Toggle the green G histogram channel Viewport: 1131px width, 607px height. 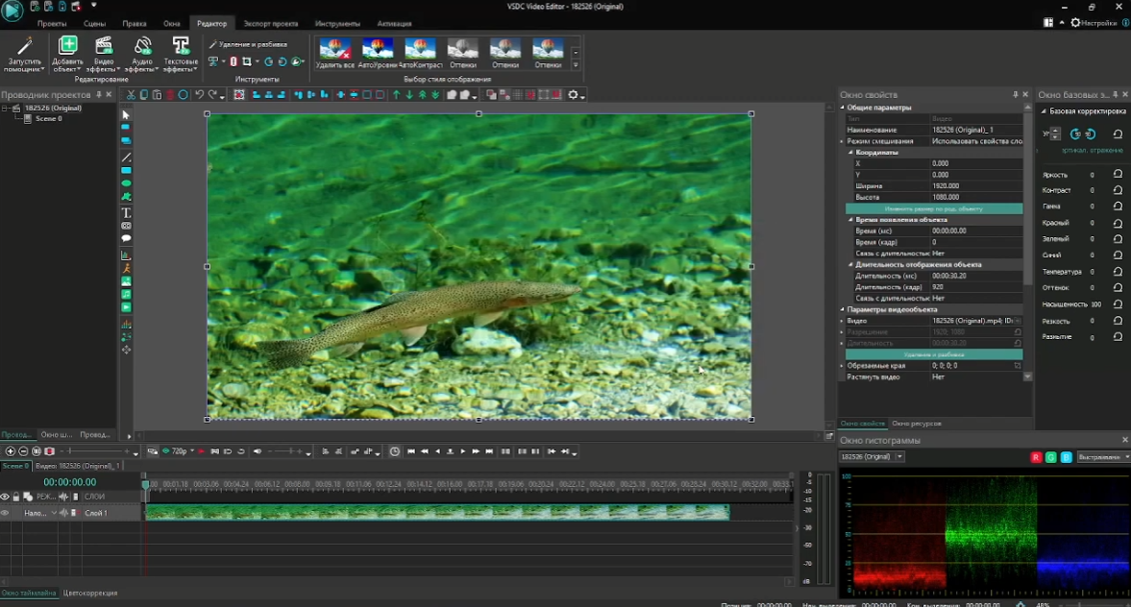(x=1051, y=457)
